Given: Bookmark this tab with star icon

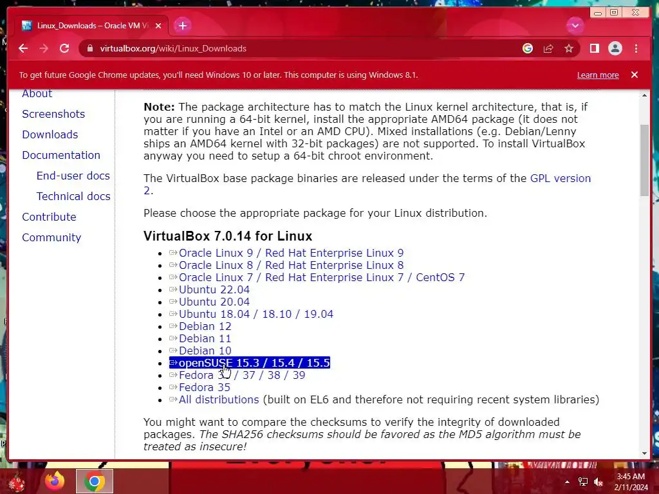Looking at the screenshot, I should tap(569, 48).
